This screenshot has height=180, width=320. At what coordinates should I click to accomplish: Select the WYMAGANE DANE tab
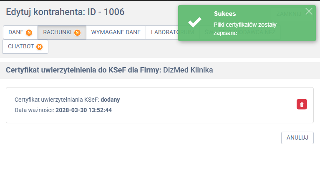click(x=116, y=32)
